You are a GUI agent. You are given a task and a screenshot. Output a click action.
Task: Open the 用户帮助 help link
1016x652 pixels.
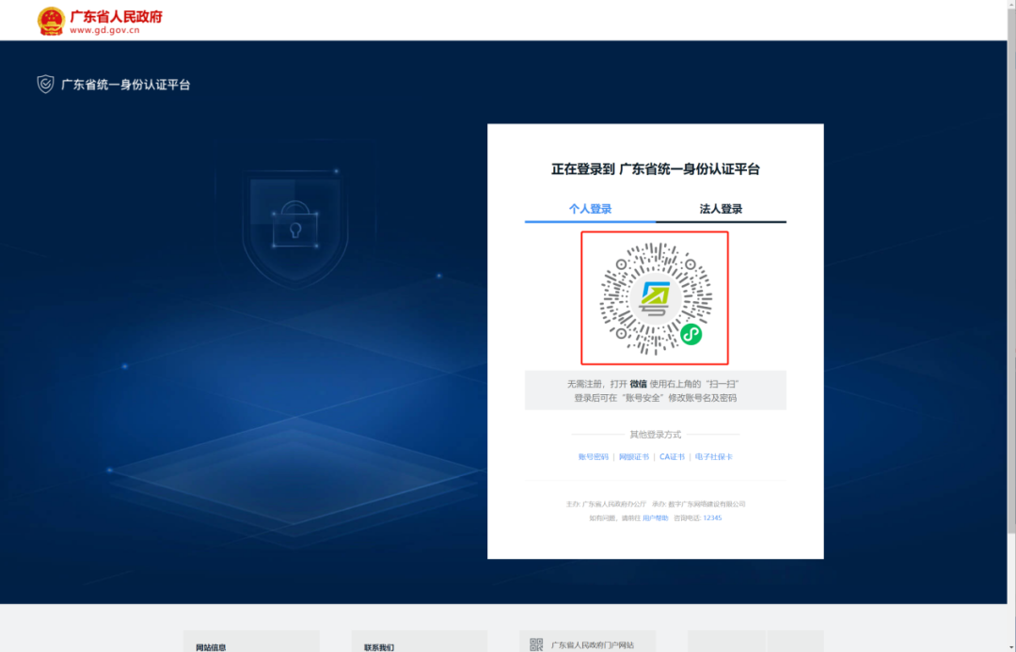click(x=655, y=518)
